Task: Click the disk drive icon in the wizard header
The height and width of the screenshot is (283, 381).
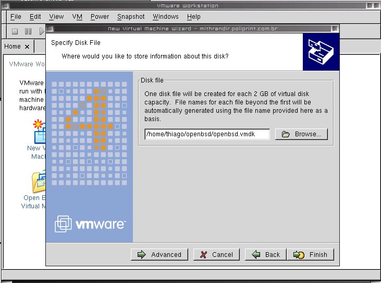Action: point(321,52)
